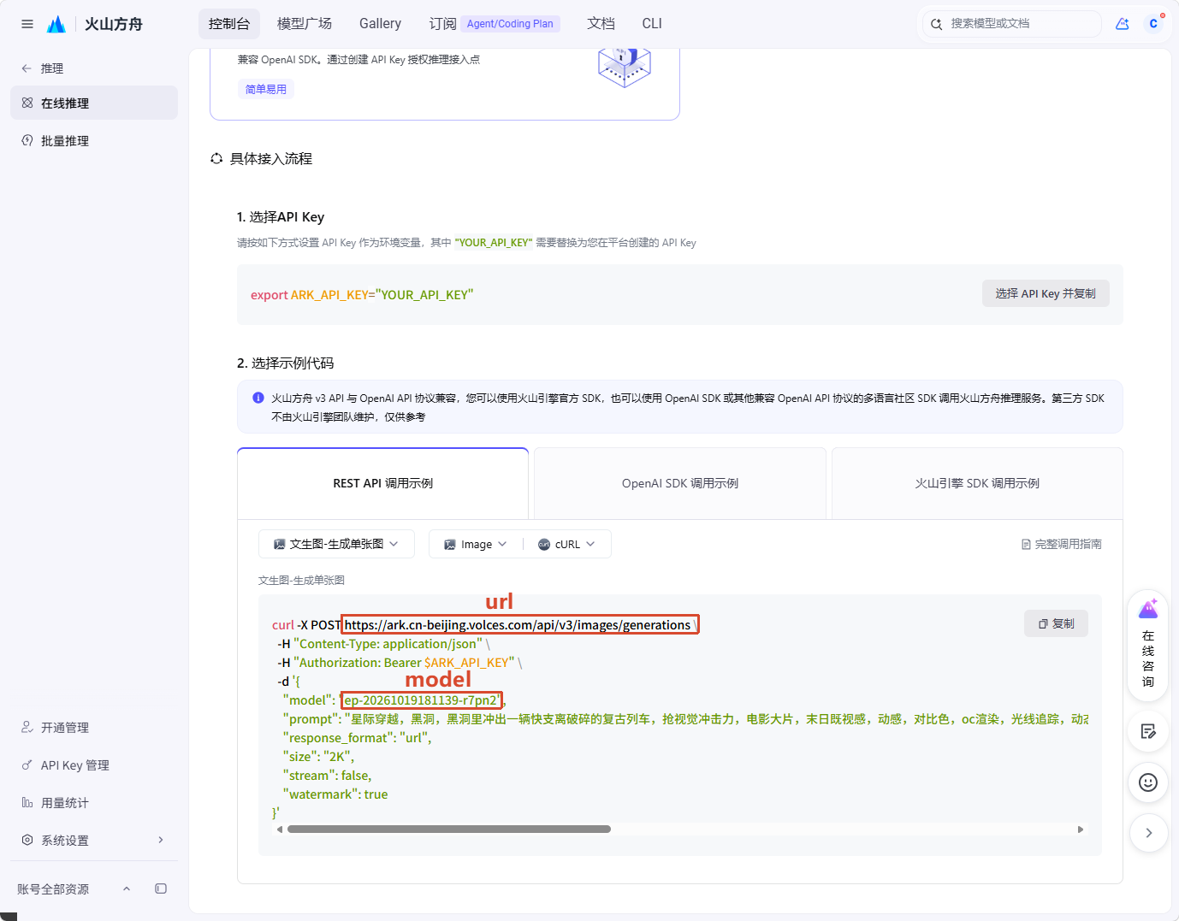Open Gallery in the top navigation

pyautogui.click(x=380, y=24)
